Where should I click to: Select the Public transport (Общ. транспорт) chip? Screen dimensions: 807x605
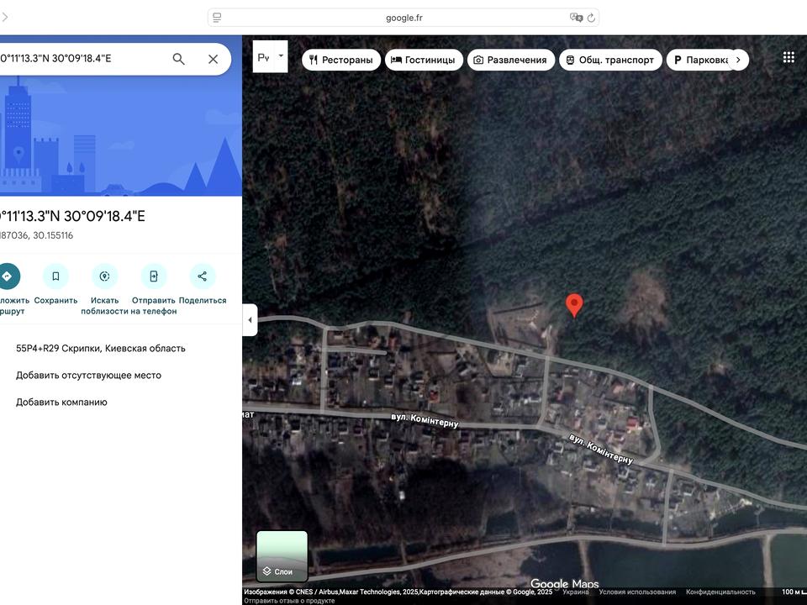pyautogui.click(x=609, y=60)
